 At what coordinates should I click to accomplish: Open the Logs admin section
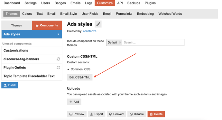(x=88, y=3)
